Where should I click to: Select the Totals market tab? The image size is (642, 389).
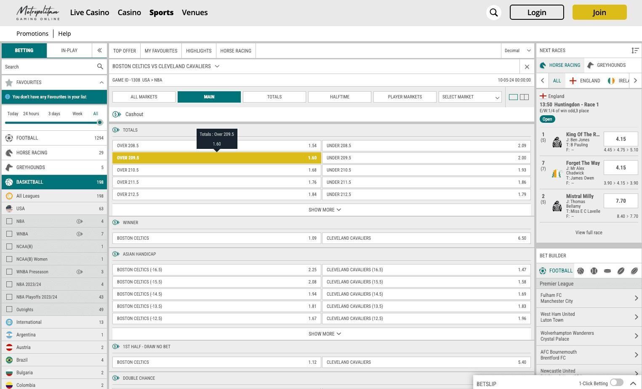point(274,97)
